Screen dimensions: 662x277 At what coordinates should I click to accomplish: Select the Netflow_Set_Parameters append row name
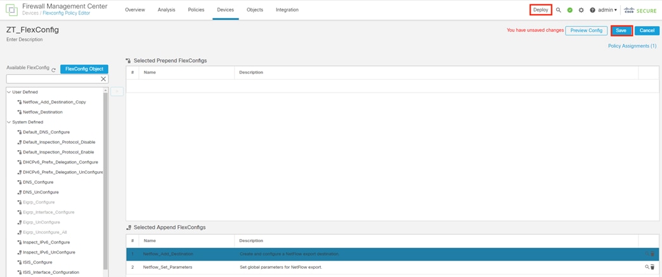point(167,267)
